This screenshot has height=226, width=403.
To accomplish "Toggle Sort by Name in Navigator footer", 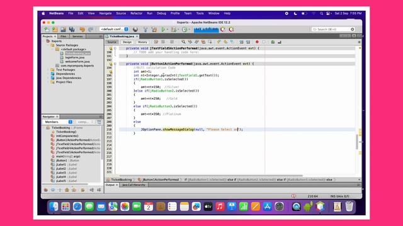I will (92, 190).
